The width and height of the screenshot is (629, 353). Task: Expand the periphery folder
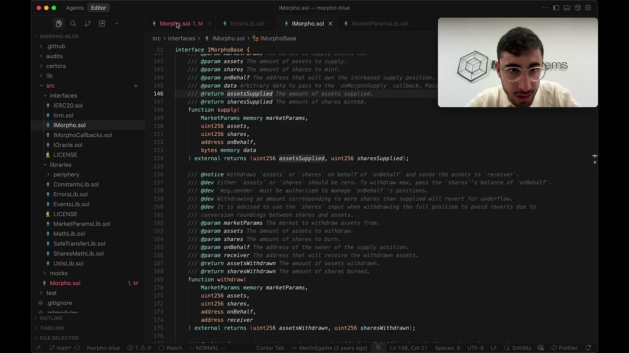coord(66,175)
